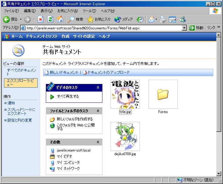This screenshot has height=184, width=223.
Task: Click the Messenger people icon
Action: (182, 19)
